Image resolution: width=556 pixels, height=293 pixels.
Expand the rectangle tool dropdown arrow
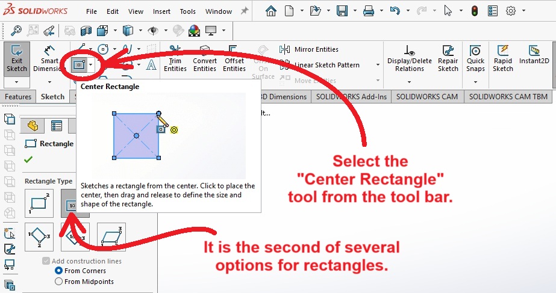90,64
